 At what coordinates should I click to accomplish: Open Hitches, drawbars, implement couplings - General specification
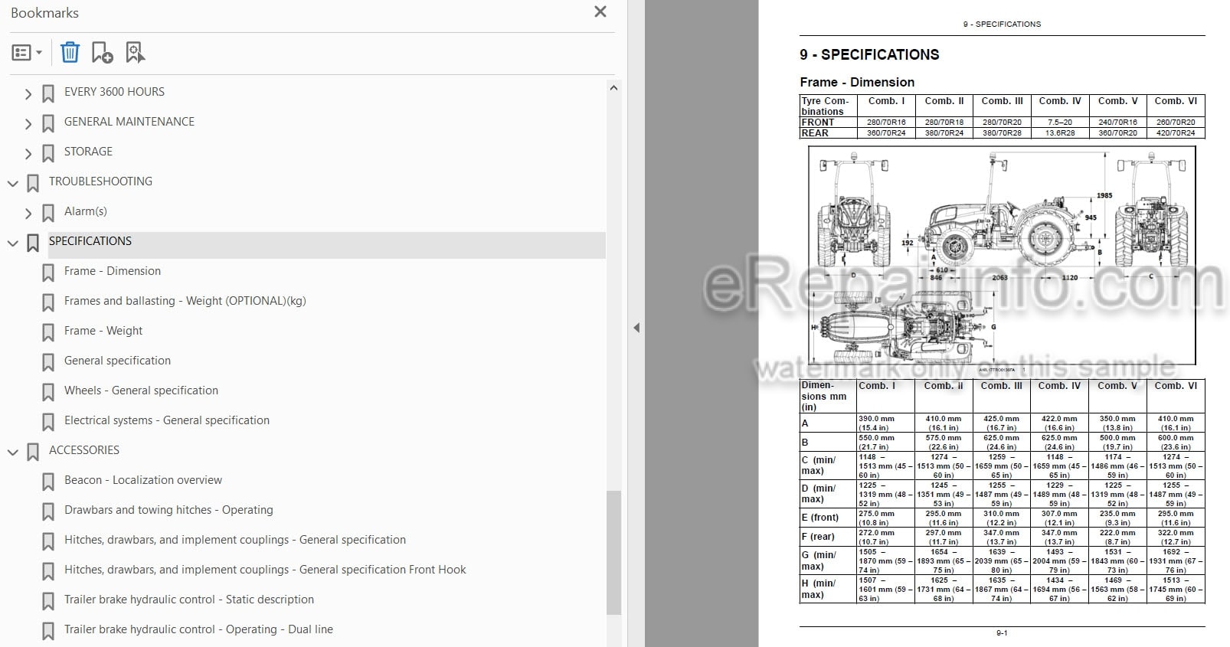[x=235, y=540]
